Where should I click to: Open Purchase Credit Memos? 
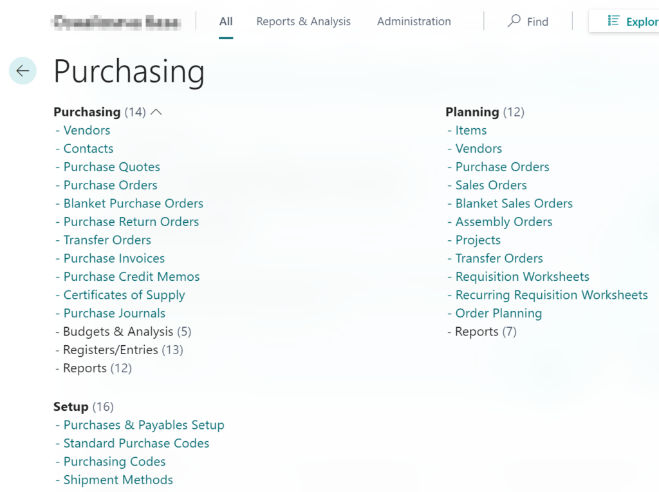131,277
